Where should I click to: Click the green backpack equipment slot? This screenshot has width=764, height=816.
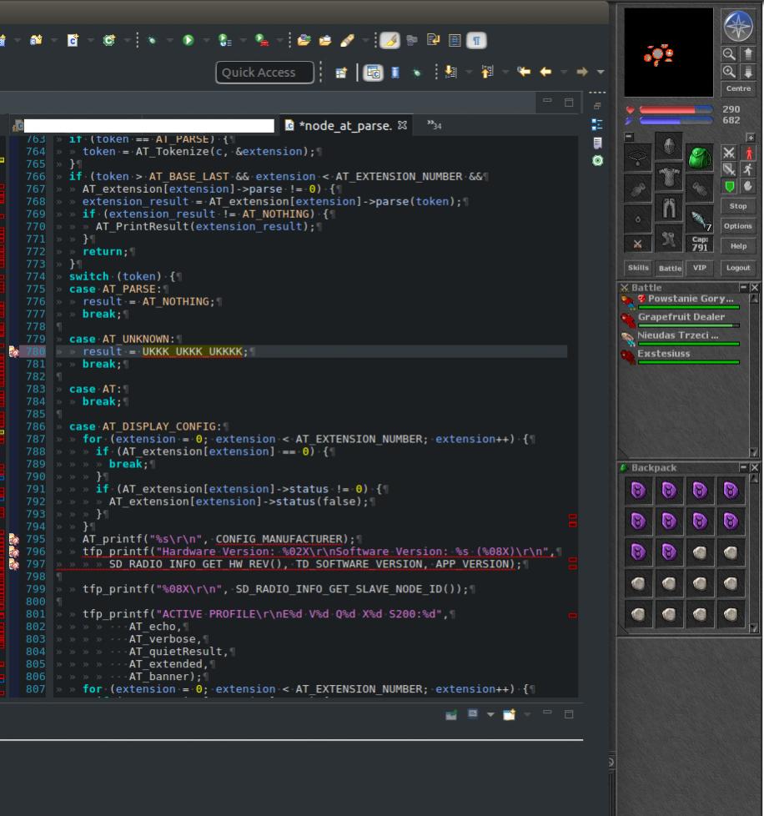699,157
